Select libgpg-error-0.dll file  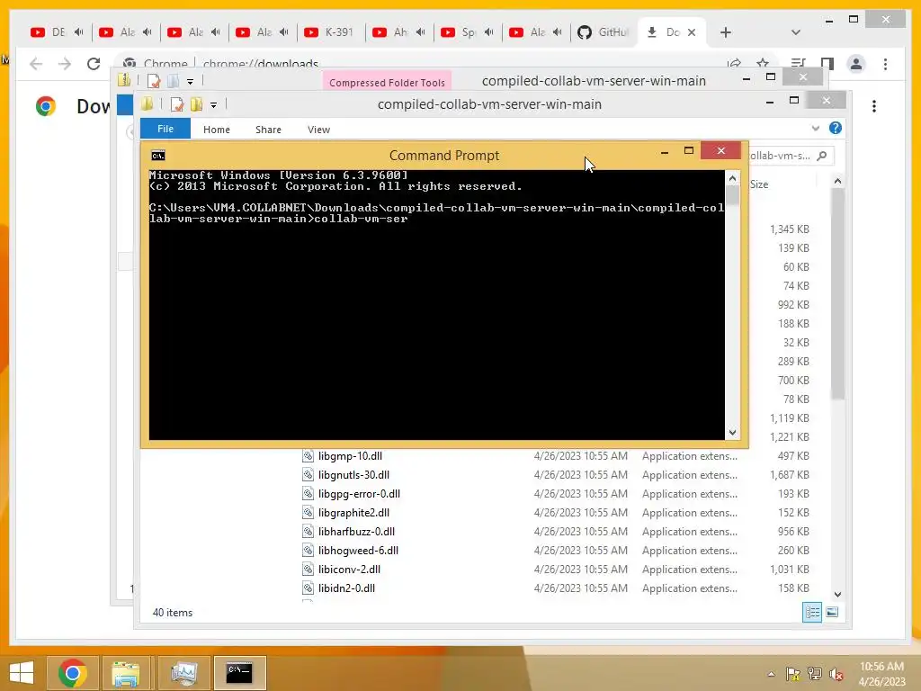coord(359,494)
